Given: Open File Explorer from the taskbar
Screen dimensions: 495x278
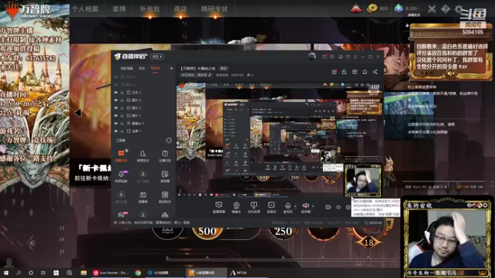Looking at the screenshot, I should (x=84, y=273).
